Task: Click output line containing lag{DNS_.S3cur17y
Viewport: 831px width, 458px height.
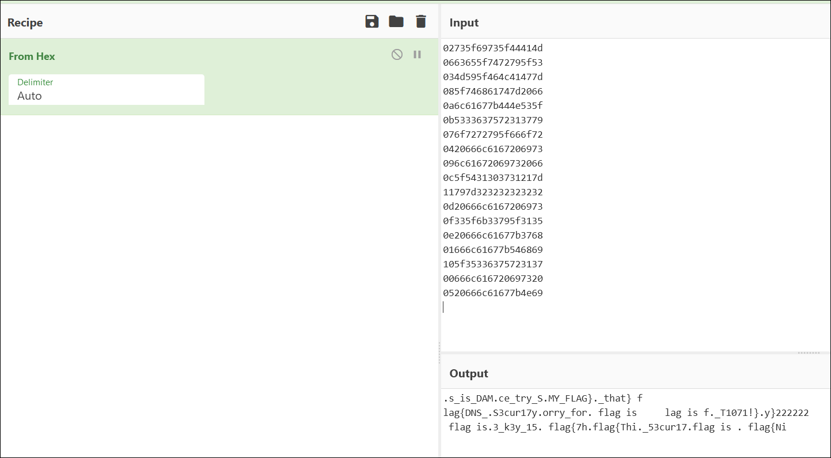Action: 626,412
